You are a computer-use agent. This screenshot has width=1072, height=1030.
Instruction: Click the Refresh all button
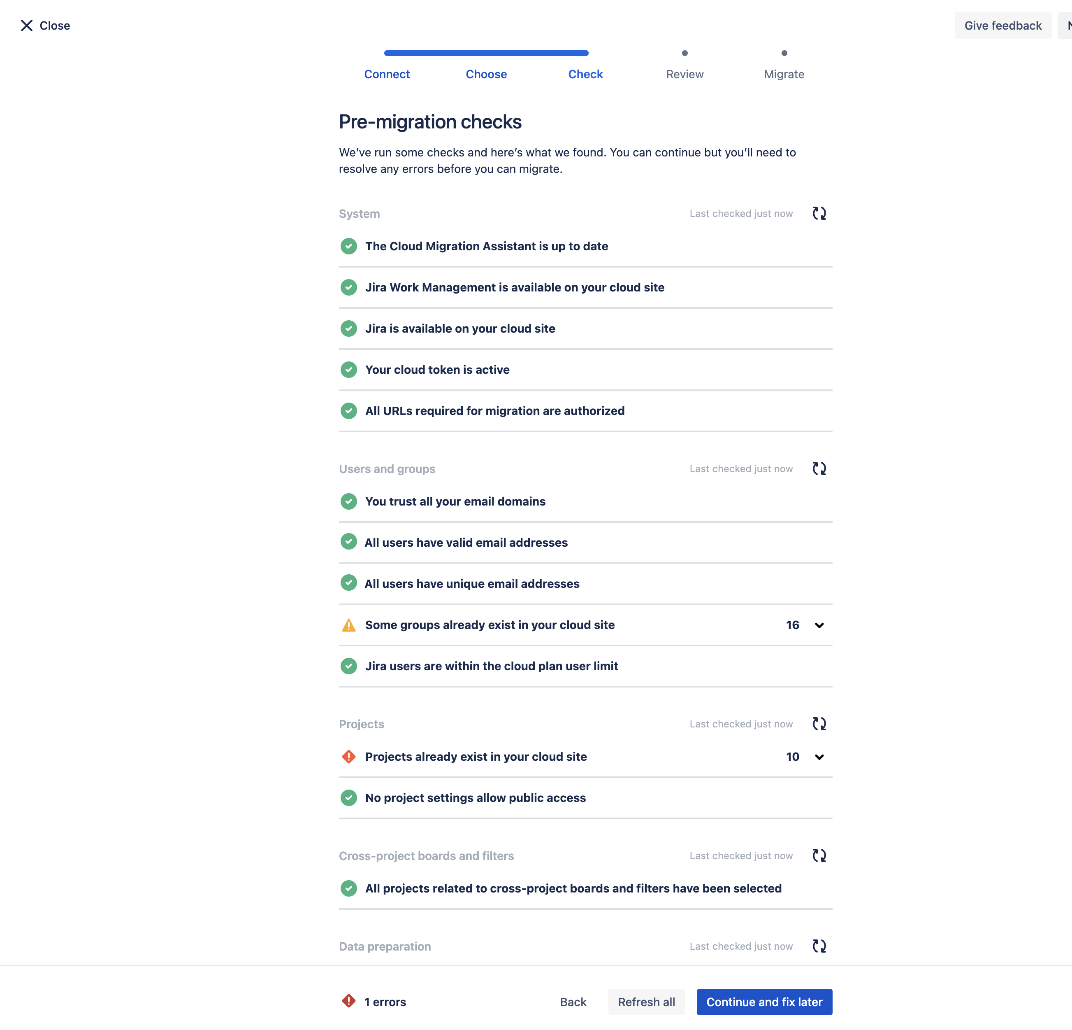click(646, 1002)
